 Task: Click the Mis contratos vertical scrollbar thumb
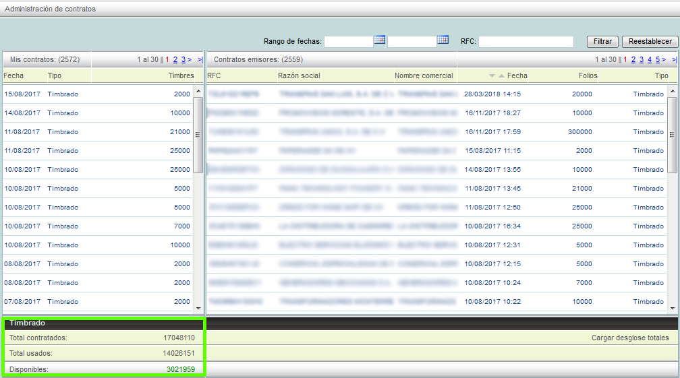pyautogui.click(x=198, y=135)
